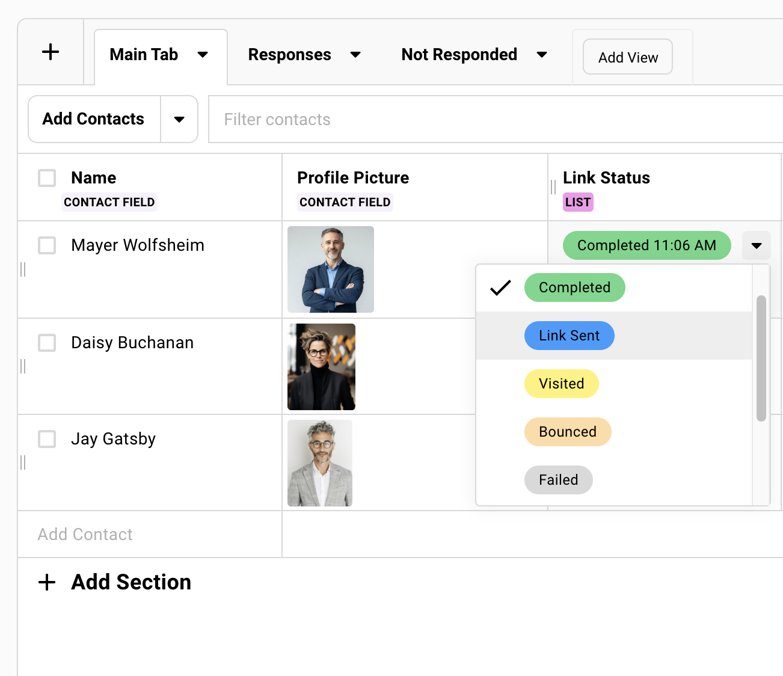This screenshot has height=676, width=783.
Task: Click the drag handle beside Mayer Wolfsheim's row
Action: coord(23,269)
